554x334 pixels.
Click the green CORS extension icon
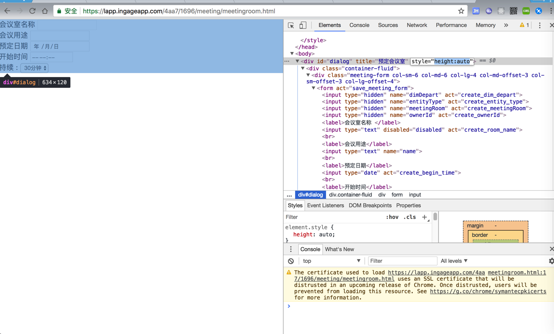(x=526, y=11)
